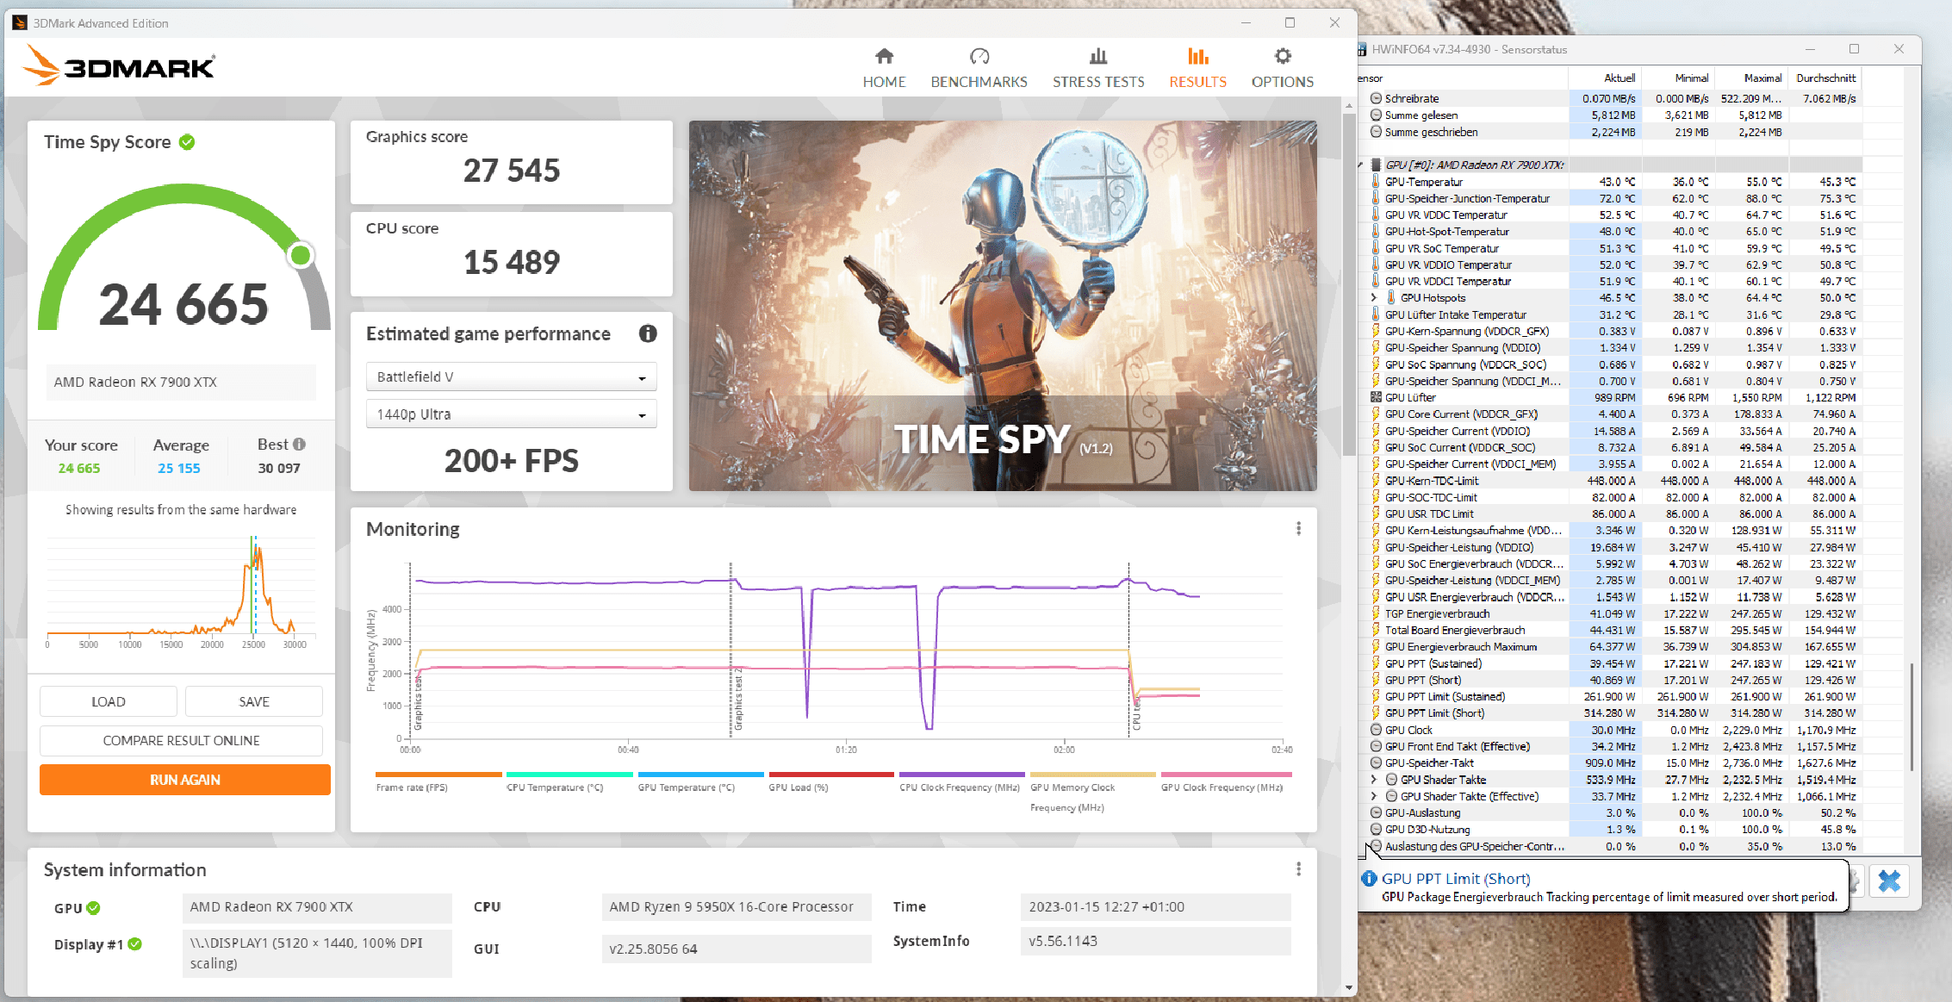1952x1002 pixels.
Task: Click the icon of Total Board Energieverbrauch row
Action: pyautogui.click(x=1376, y=630)
